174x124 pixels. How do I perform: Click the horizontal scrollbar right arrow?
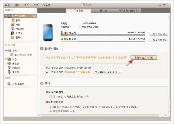166,115
